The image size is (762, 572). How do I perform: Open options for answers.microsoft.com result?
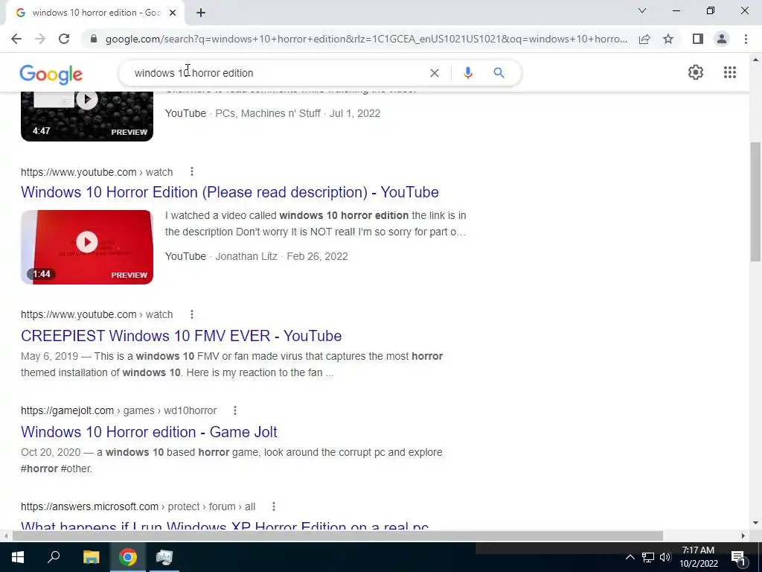click(x=274, y=506)
